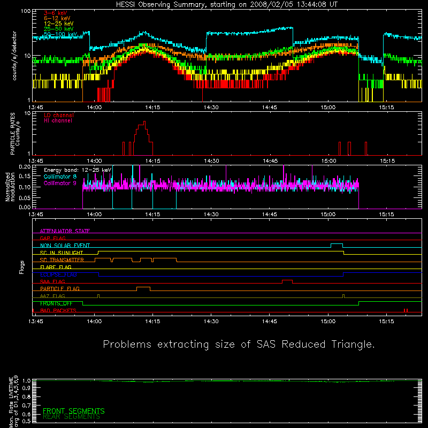This screenshot has width=428, height=428.
Task: Click the GAP_FLAG label
Action: (52, 238)
